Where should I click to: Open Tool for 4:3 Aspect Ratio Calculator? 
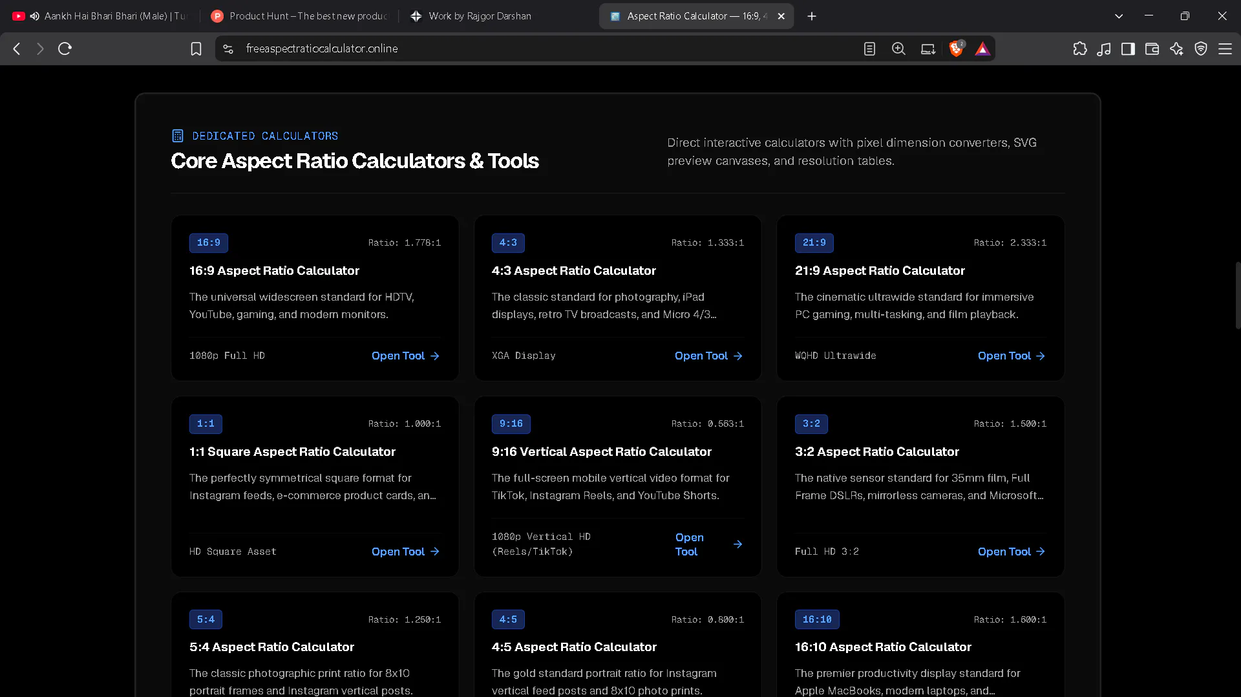708,356
